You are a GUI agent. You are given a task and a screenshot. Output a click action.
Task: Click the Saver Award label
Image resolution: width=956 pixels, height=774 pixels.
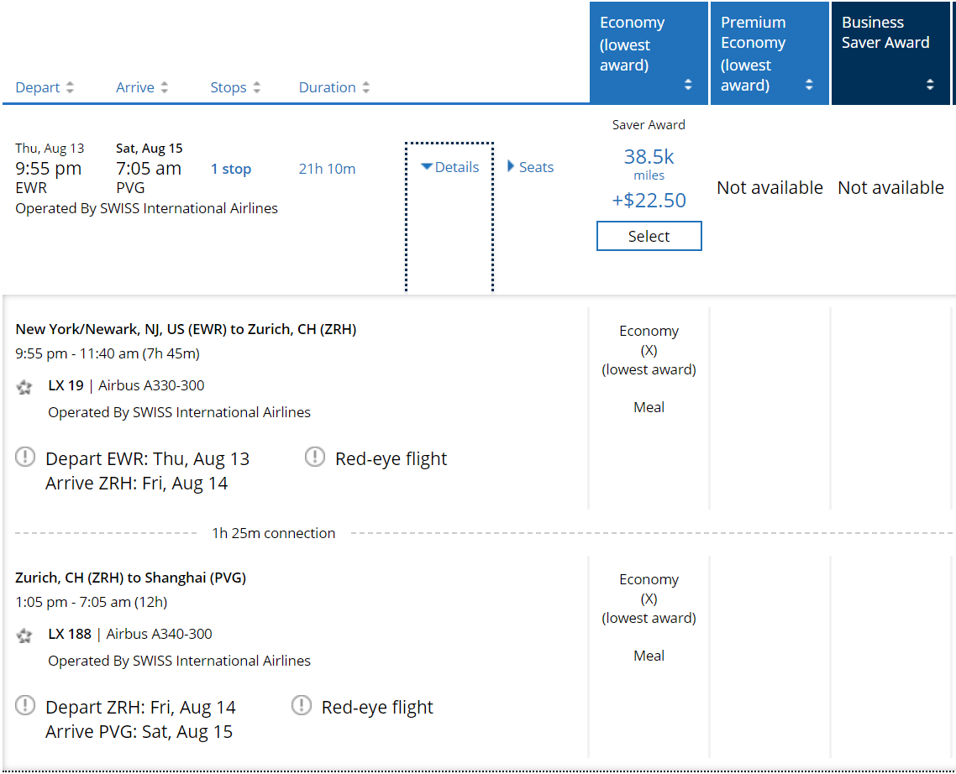[649, 125]
